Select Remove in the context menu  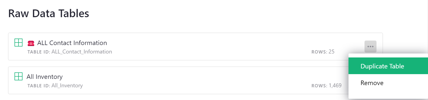tap(372, 83)
